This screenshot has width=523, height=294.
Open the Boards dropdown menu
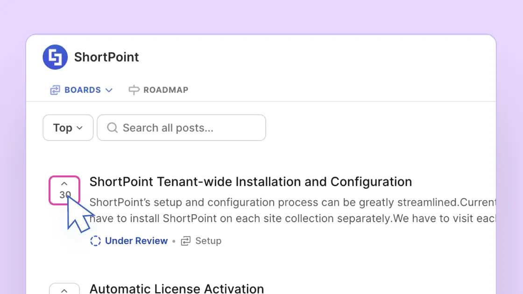click(81, 90)
